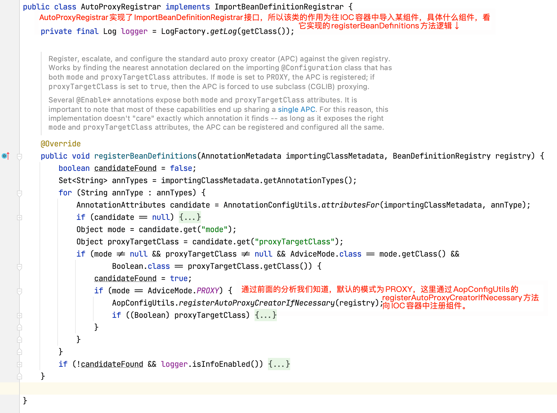The image size is (557, 413).
Task: Click registerAutoProxyCreatorIfNecessary method call
Action: (256, 303)
